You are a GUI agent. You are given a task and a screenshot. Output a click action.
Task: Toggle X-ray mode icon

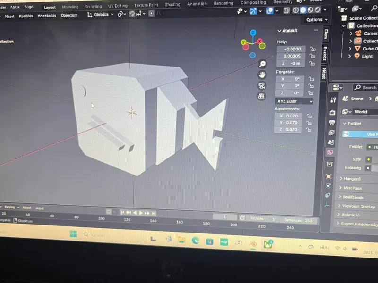286,10
